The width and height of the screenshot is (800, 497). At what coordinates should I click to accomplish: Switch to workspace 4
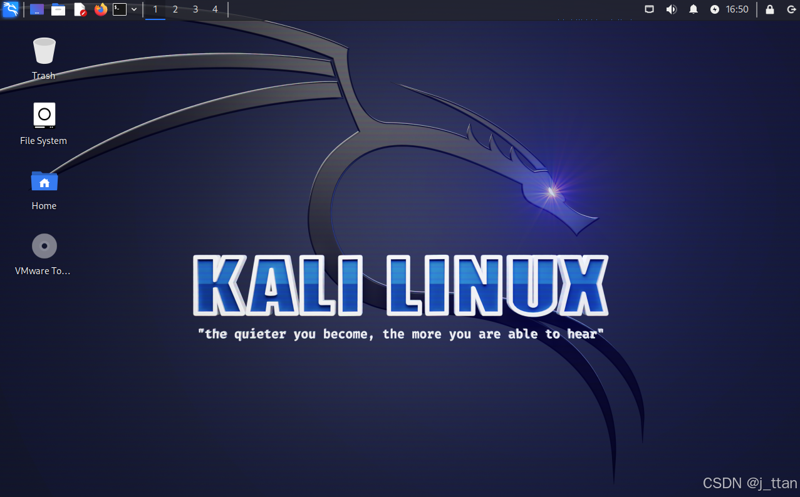tap(215, 9)
